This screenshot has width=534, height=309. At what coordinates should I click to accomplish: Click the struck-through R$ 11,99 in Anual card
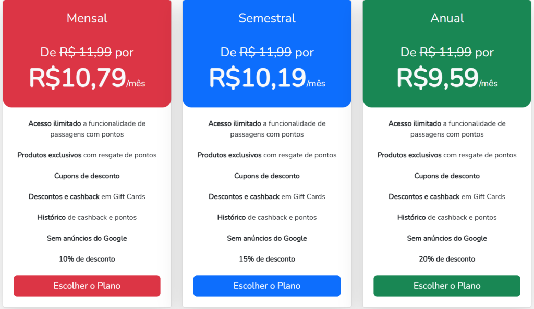pos(445,52)
